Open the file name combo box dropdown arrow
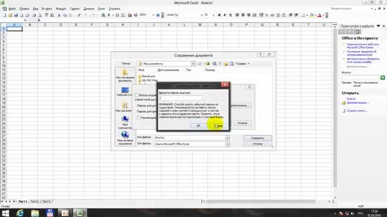Viewport: 387px width, 217px height. pyautogui.click(x=227, y=138)
